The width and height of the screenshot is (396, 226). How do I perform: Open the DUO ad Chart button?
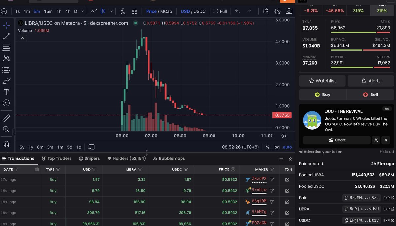[x=337, y=140]
